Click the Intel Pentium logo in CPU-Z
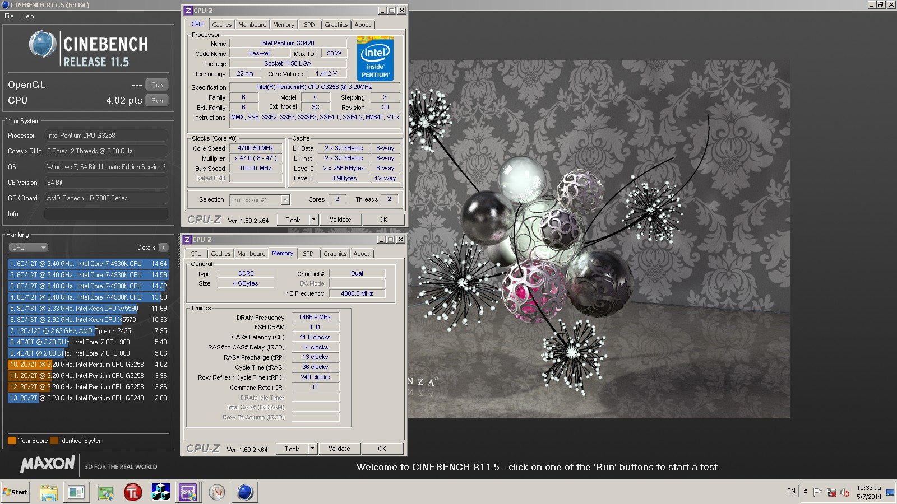The width and height of the screenshot is (897, 504). pyautogui.click(x=375, y=59)
